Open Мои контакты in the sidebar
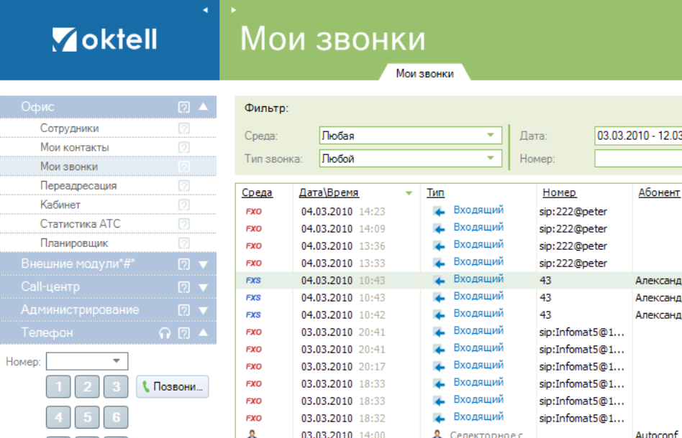The width and height of the screenshot is (682, 438). tap(75, 147)
